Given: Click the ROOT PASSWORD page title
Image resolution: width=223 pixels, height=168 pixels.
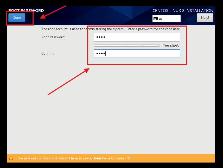Looking at the screenshot, I should (26, 11).
